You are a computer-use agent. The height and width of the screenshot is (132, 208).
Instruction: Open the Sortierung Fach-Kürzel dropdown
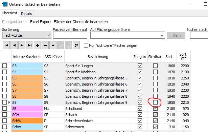(x=27, y=35)
